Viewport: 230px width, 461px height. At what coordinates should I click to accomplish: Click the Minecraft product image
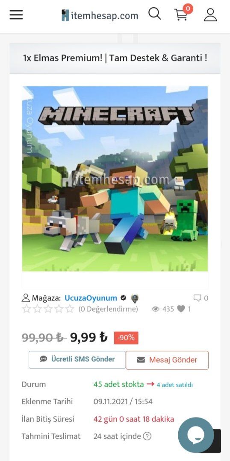[x=115, y=179]
